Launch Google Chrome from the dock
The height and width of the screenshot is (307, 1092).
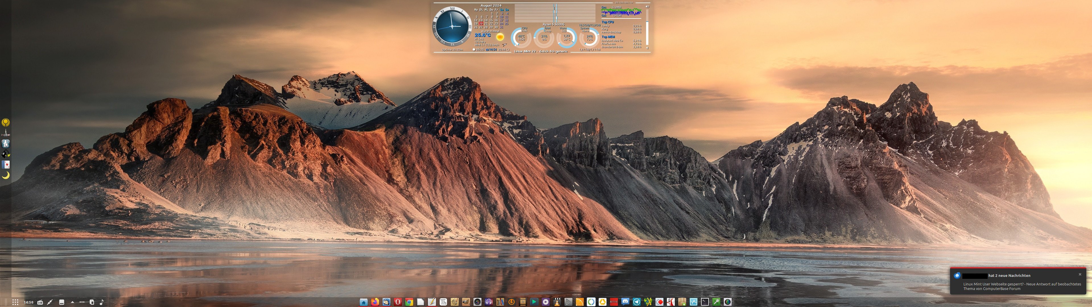click(x=409, y=302)
